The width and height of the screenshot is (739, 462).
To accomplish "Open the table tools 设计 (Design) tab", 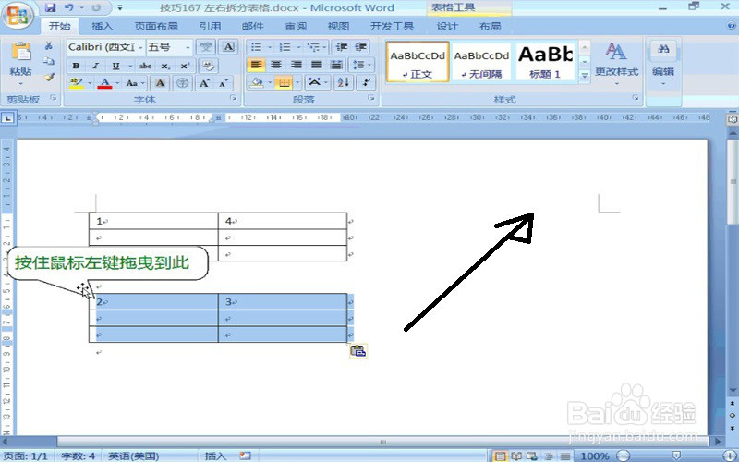I will coord(447,27).
